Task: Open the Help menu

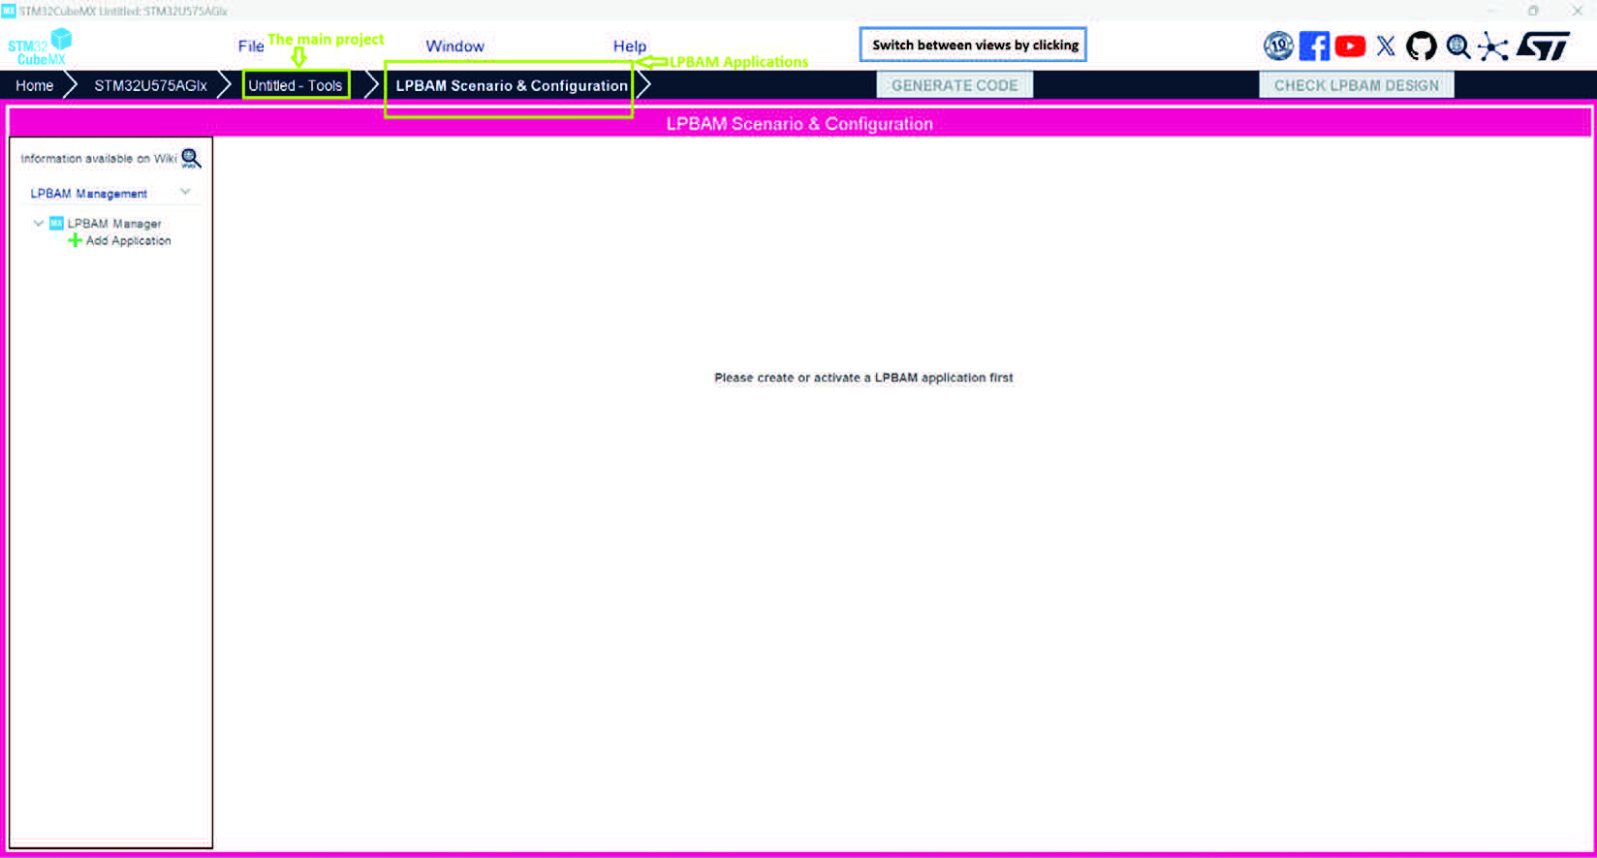Action: coord(630,46)
